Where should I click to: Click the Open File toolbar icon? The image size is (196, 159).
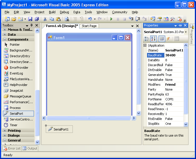[x=14, y=19]
